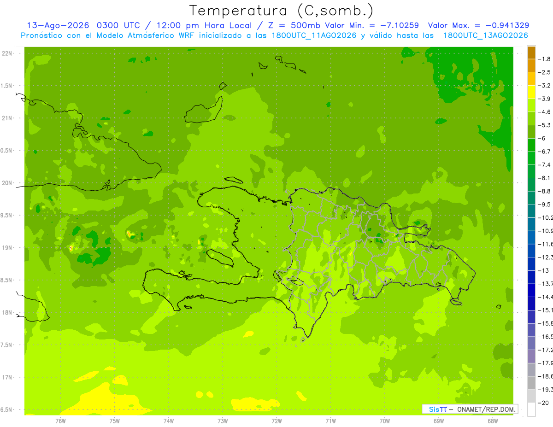
Task: Click the -16.5 color scale value
Action: click(x=545, y=337)
